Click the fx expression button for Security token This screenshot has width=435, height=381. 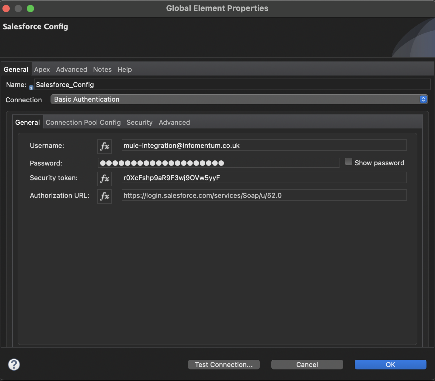[x=105, y=179]
